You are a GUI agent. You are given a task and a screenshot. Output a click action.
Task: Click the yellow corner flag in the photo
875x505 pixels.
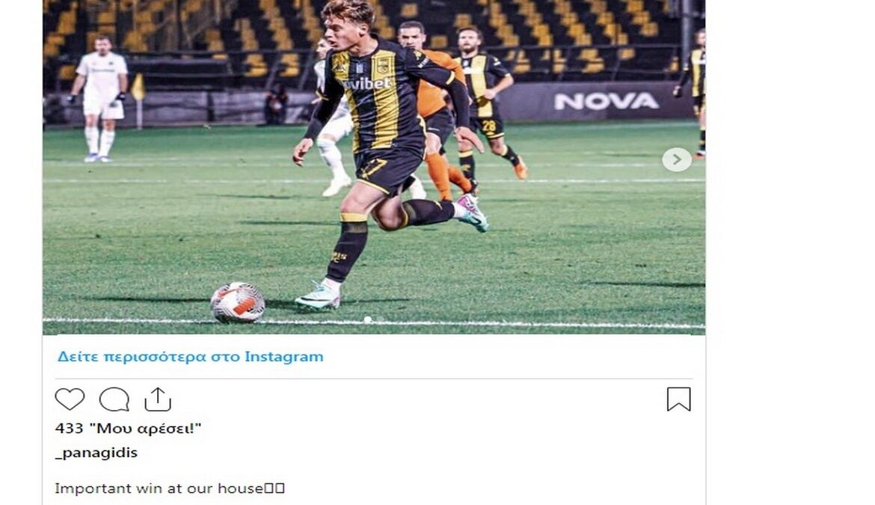[x=138, y=88]
